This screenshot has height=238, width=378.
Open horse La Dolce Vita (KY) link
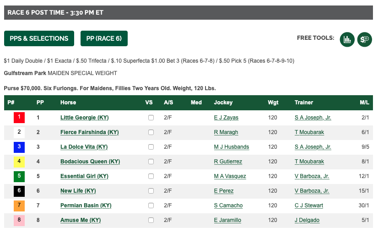click(84, 147)
